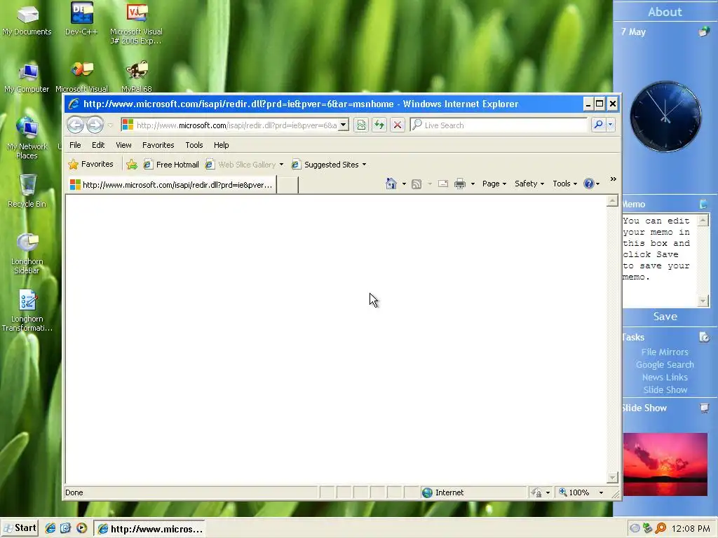This screenshot has height=538, width=718.
Task: Click the sunset slide show thumbnail
Action: [x=665, y=464]
